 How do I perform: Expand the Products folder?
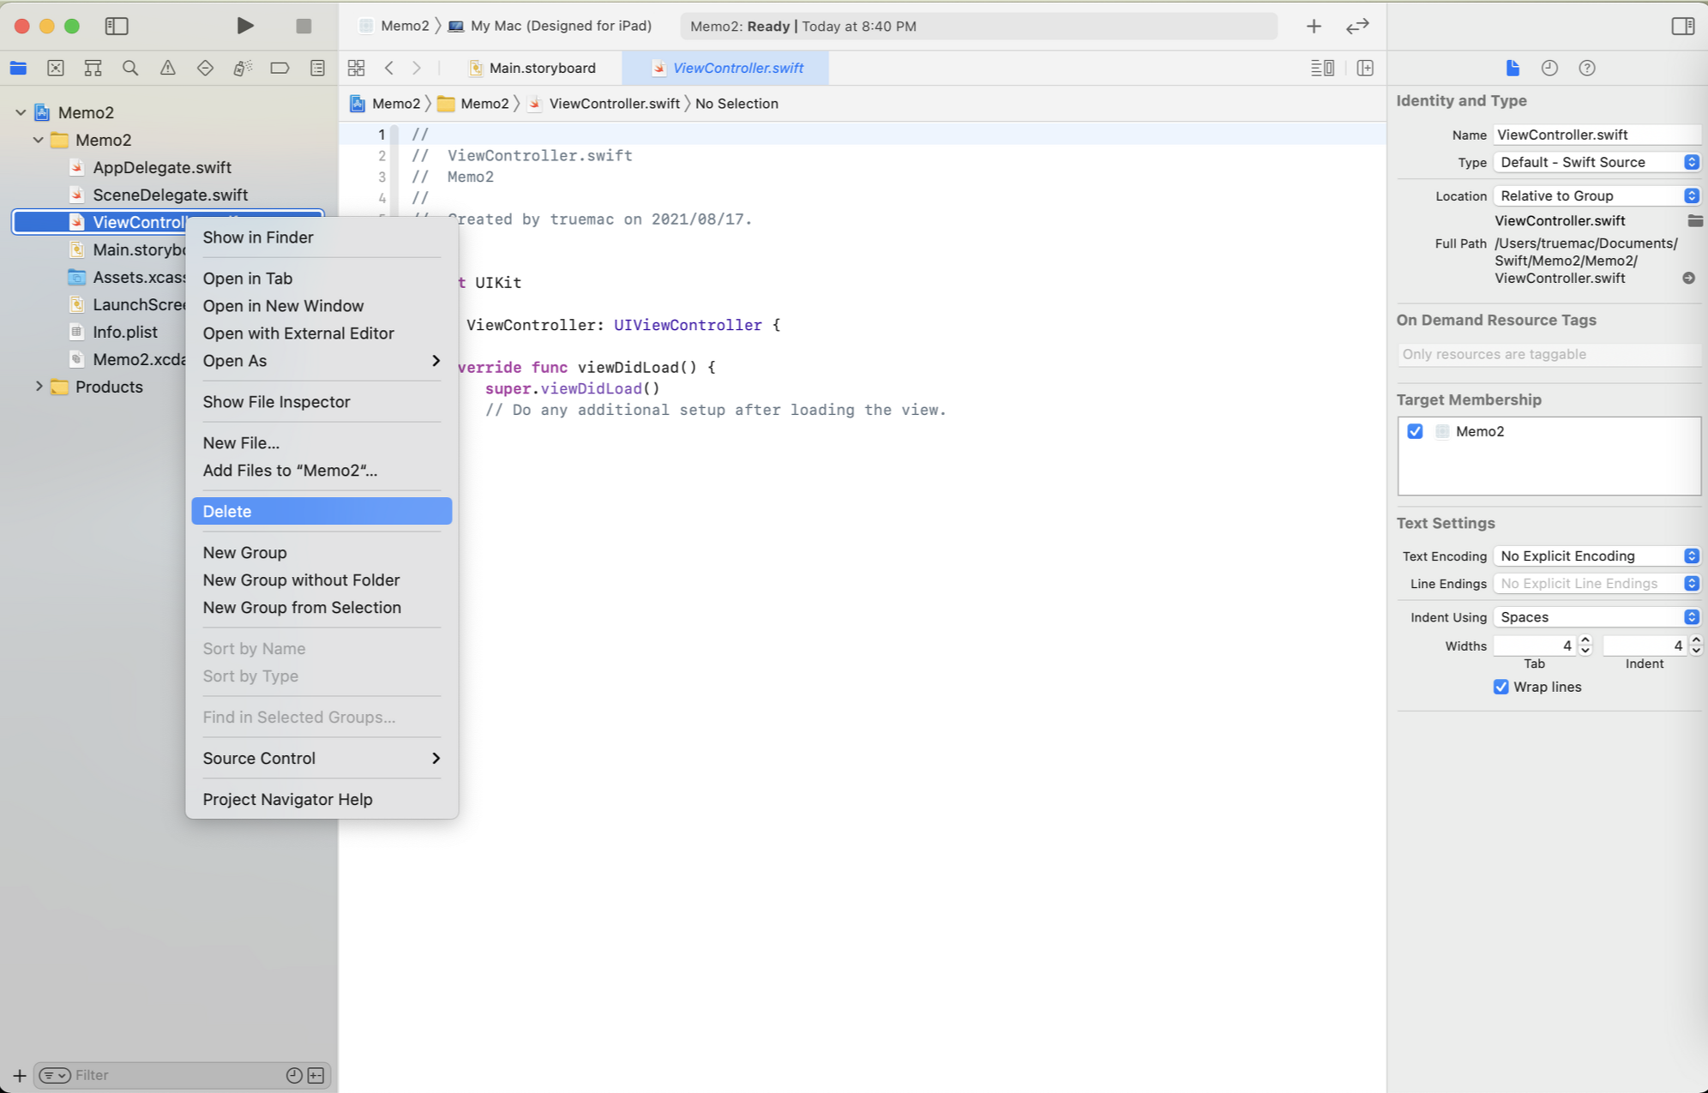pos(39,387)
